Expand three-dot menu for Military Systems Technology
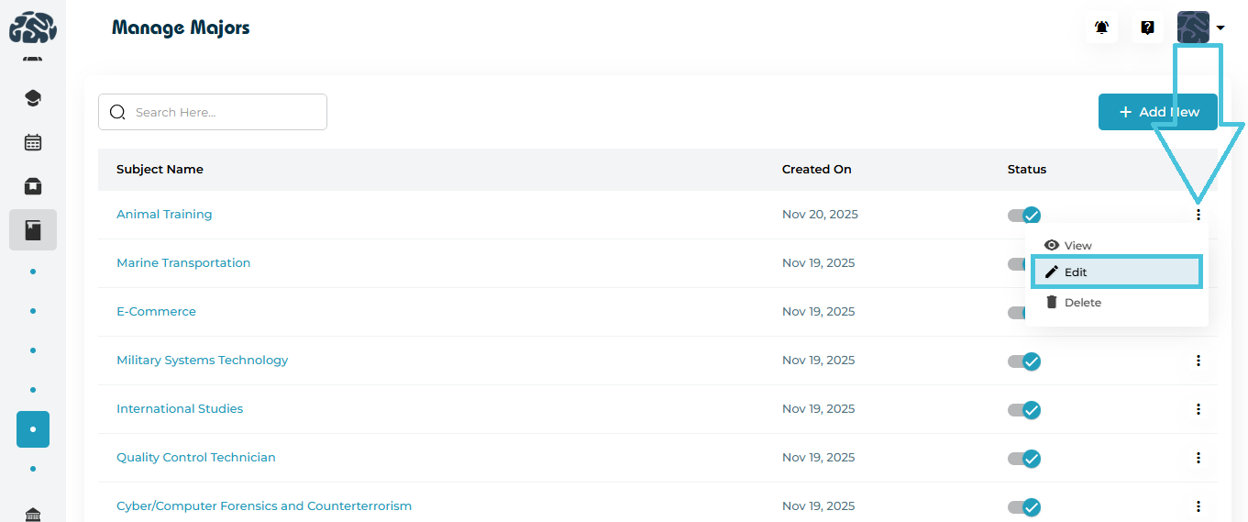The width and height of the screenshot is (1248, 522). click(x=1198, y=361)
